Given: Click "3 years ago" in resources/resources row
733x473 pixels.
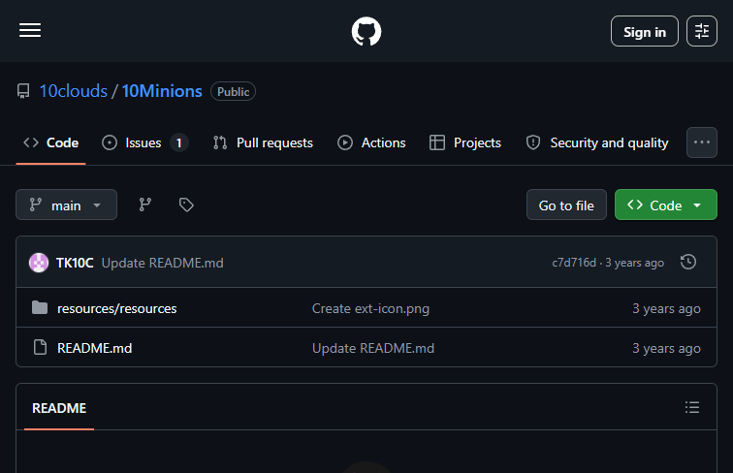Looking at the screenshot, I should coord(666,308).
